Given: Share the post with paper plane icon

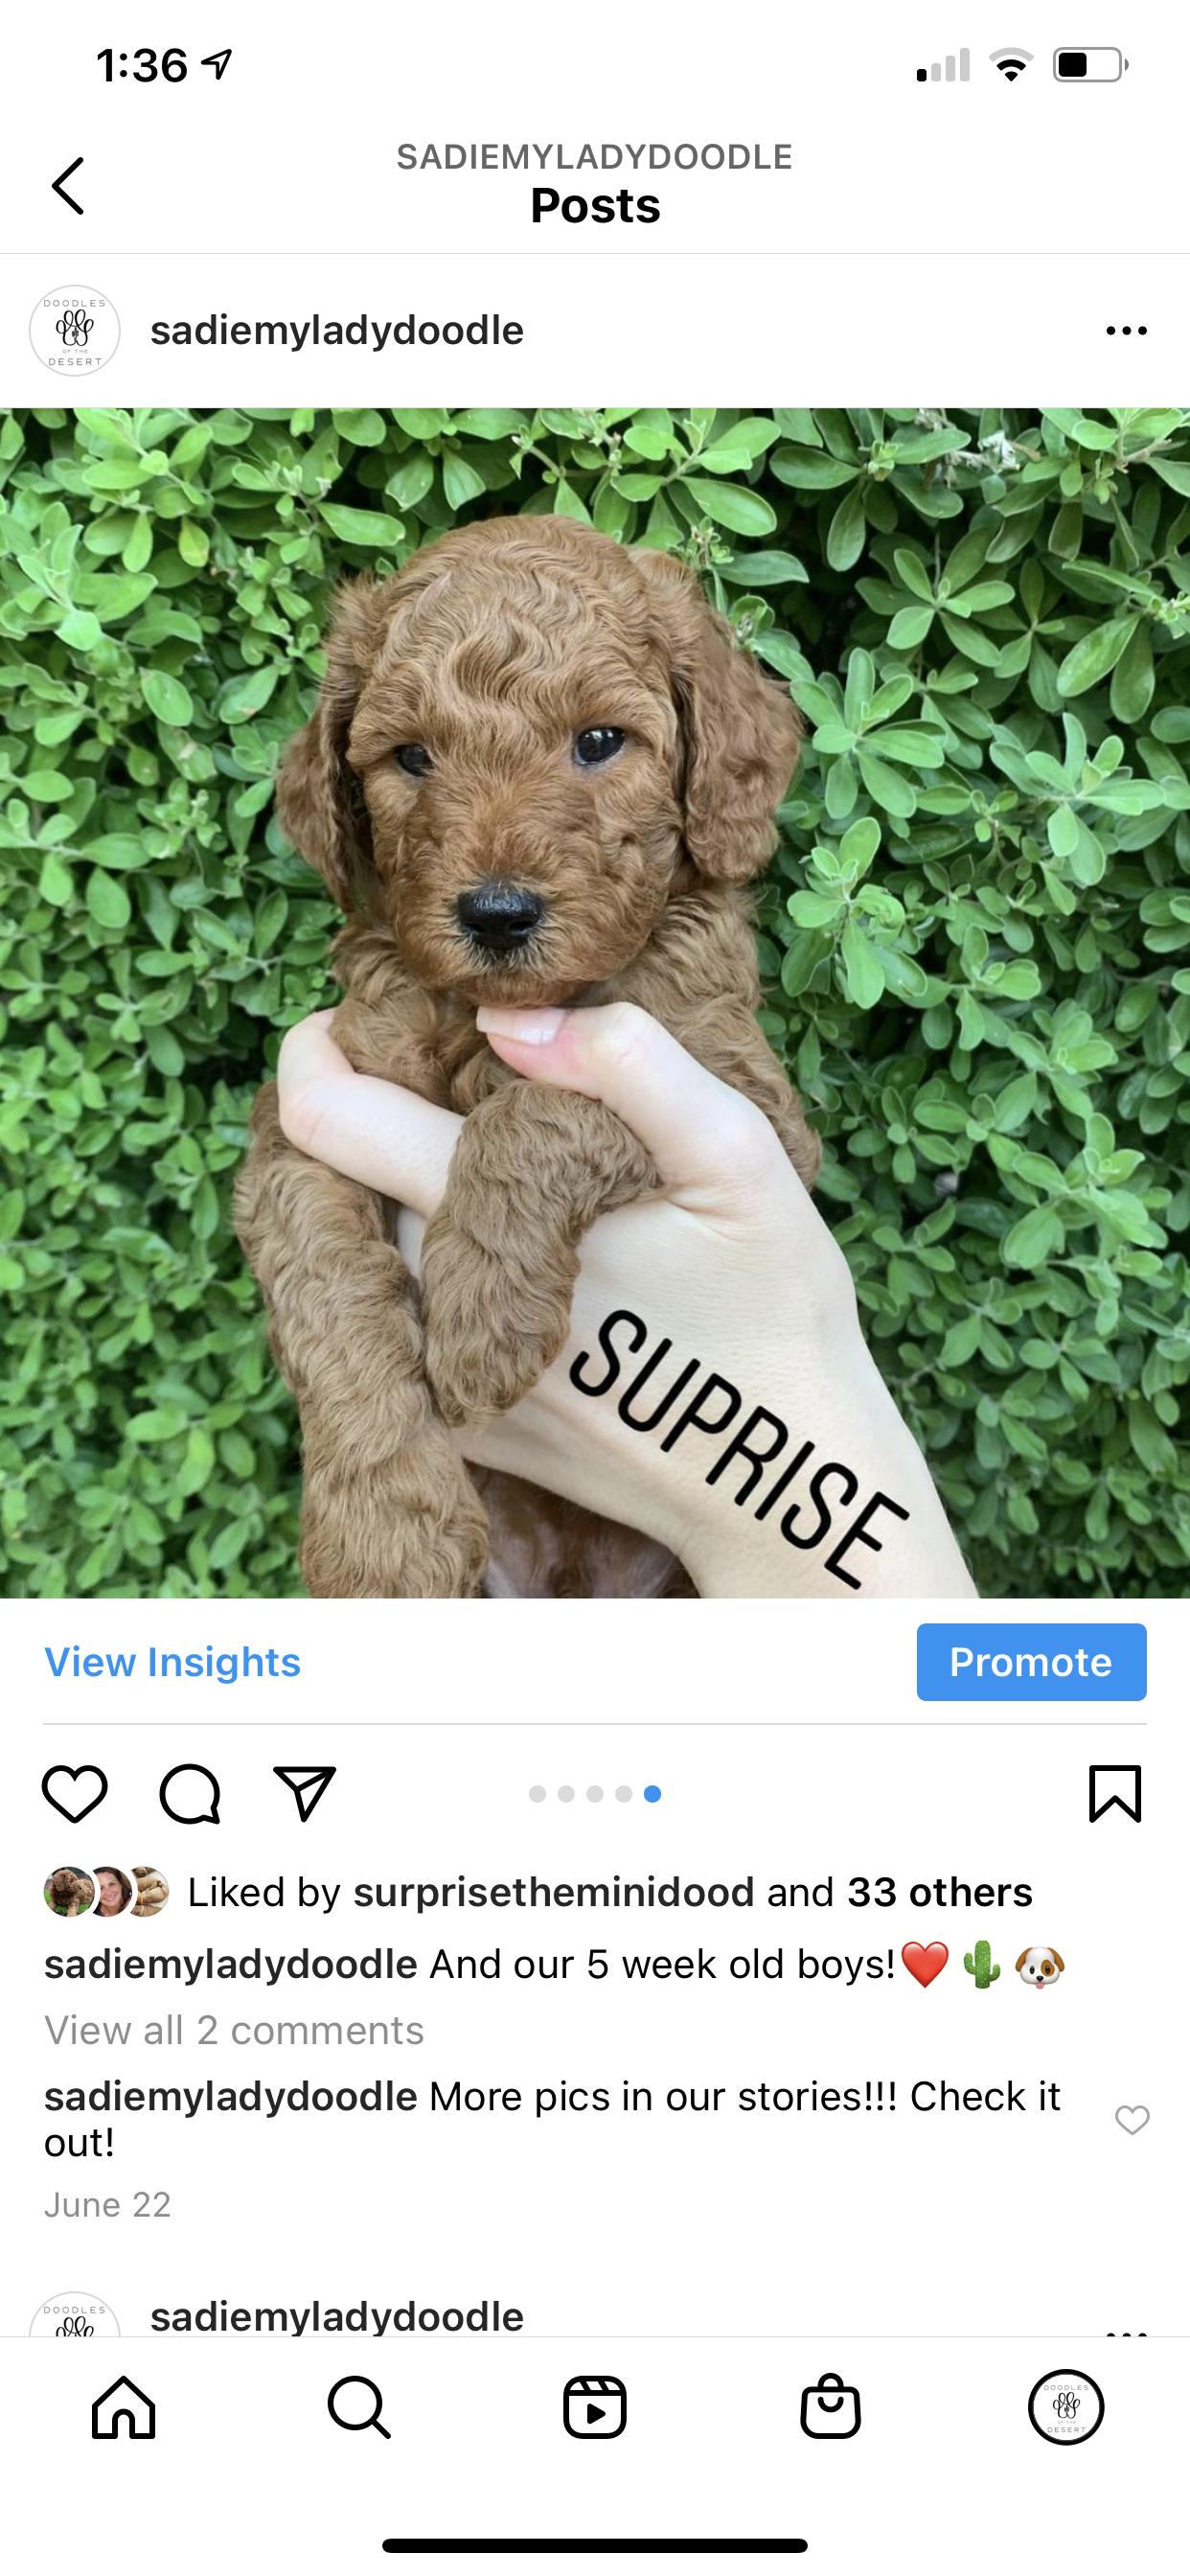Looking at the screenshot, I should coord(304,1793).
